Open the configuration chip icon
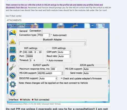This screenshot has height=110, width=127. coord(13,76)
